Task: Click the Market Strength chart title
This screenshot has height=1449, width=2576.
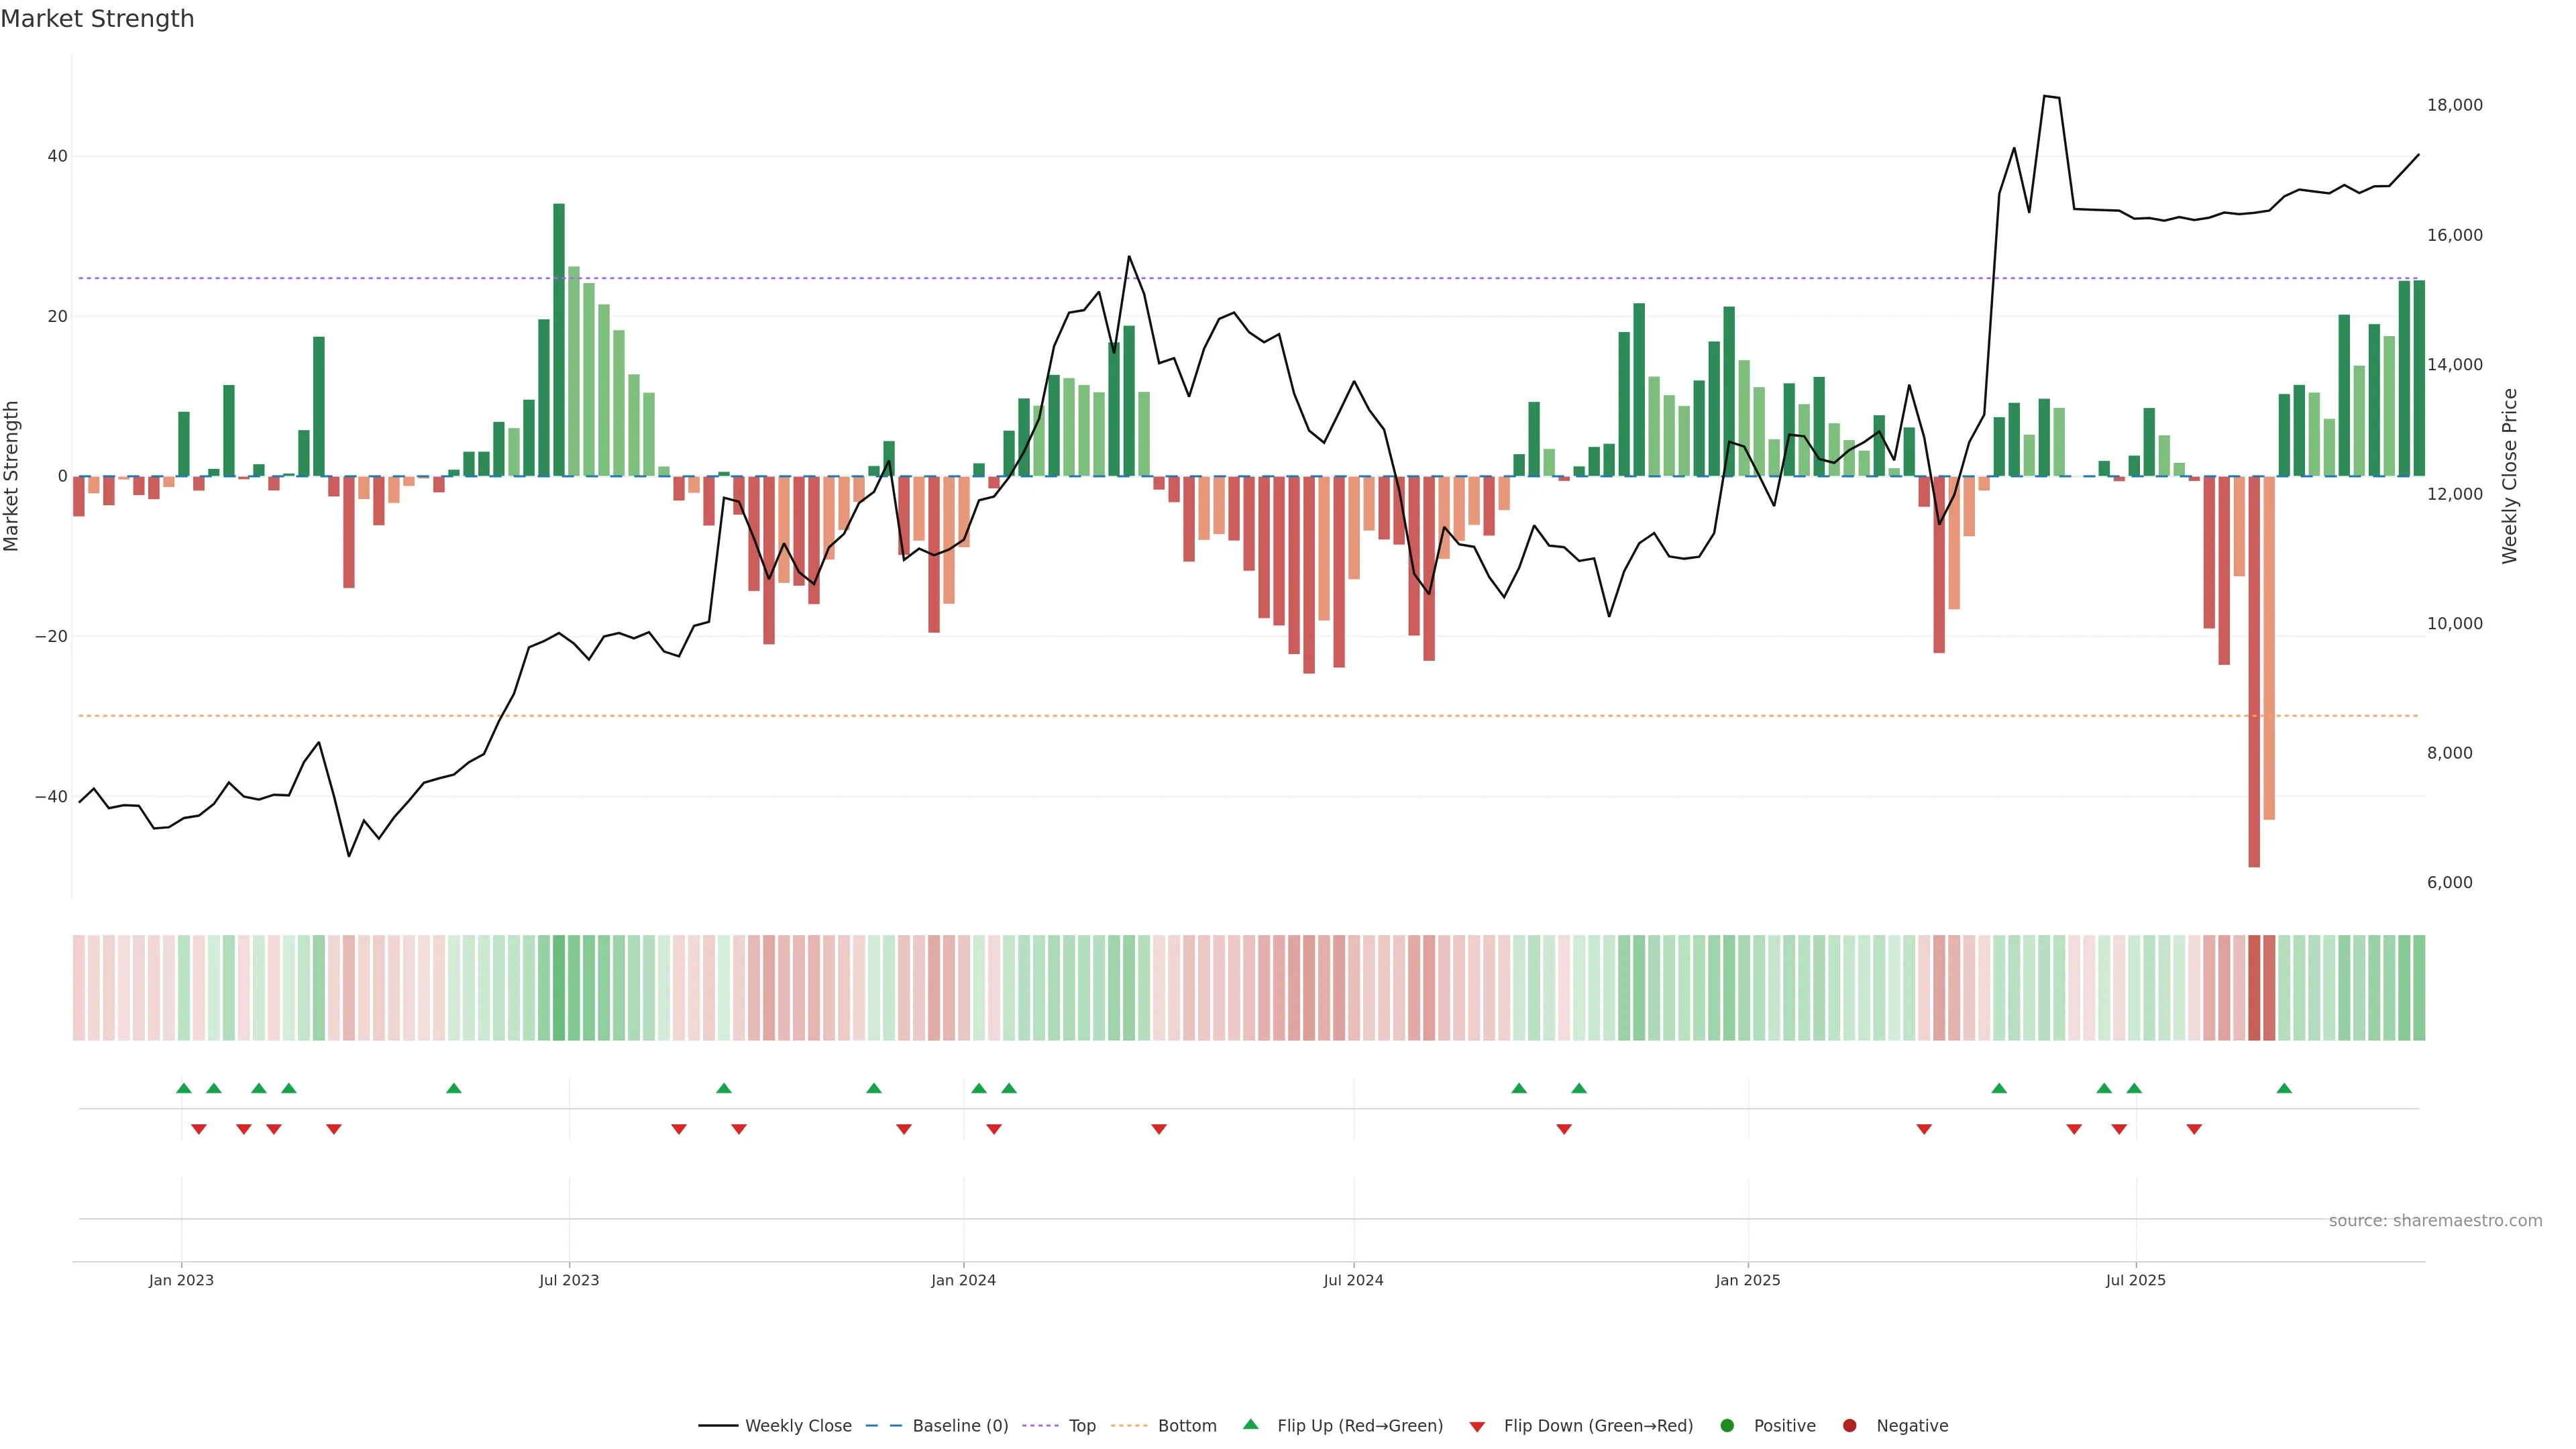Action: click(98, 19)
